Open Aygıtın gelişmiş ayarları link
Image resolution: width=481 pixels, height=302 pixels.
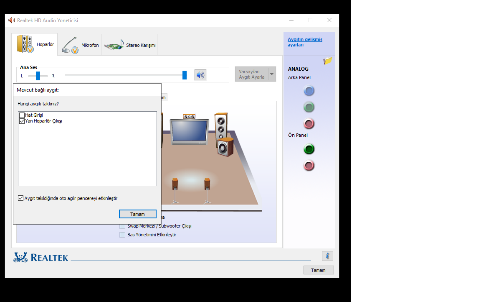coord(305,42)
